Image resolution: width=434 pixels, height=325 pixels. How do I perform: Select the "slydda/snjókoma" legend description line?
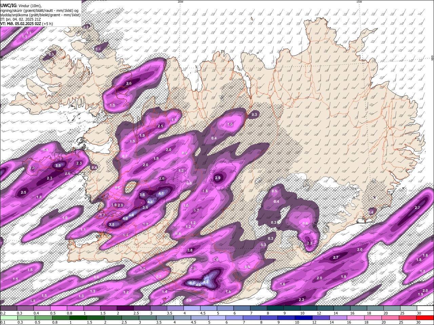[x=40, y=15]
